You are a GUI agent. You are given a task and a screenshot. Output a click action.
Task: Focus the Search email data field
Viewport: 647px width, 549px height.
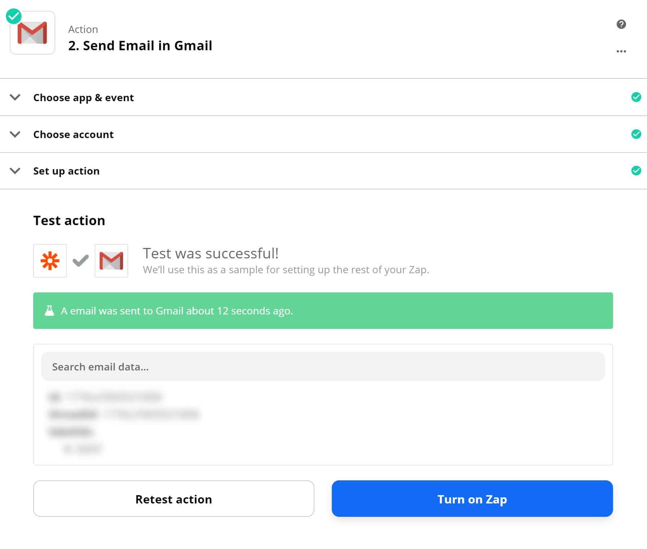coord(323,366)
